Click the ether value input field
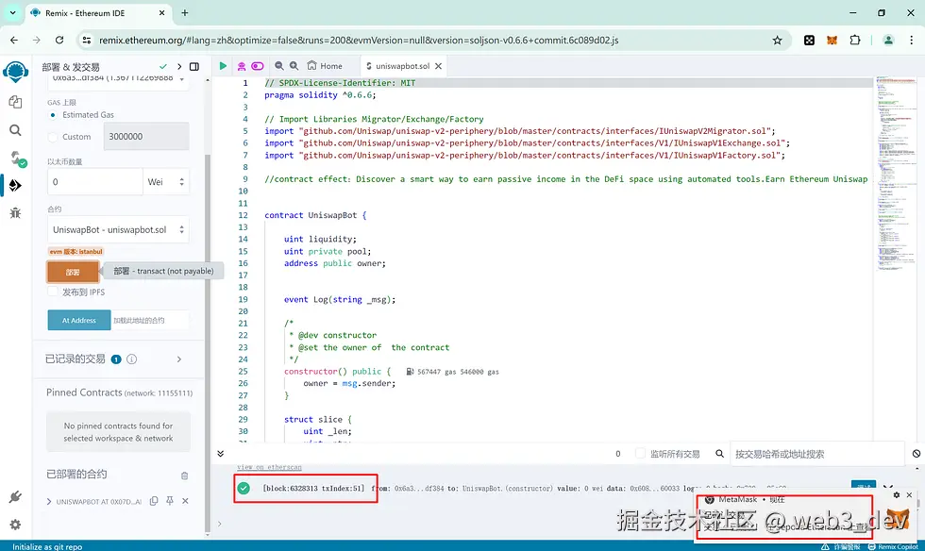This screenshot has height=551, width=925. pos(95,182)
